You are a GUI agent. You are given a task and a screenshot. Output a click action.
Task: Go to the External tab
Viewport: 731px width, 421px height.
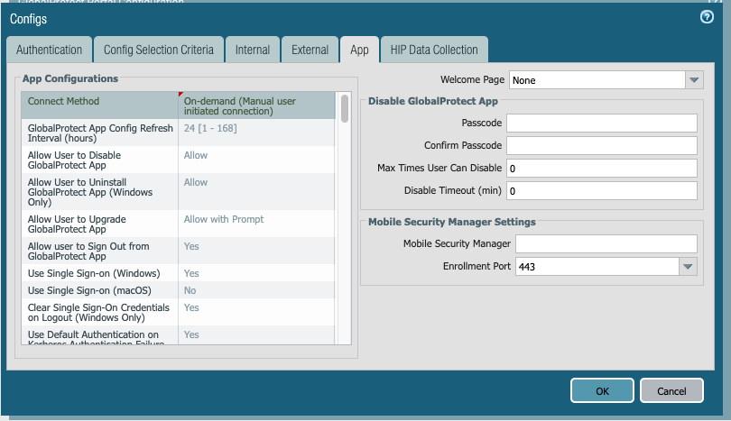click(x=310, y=50)
